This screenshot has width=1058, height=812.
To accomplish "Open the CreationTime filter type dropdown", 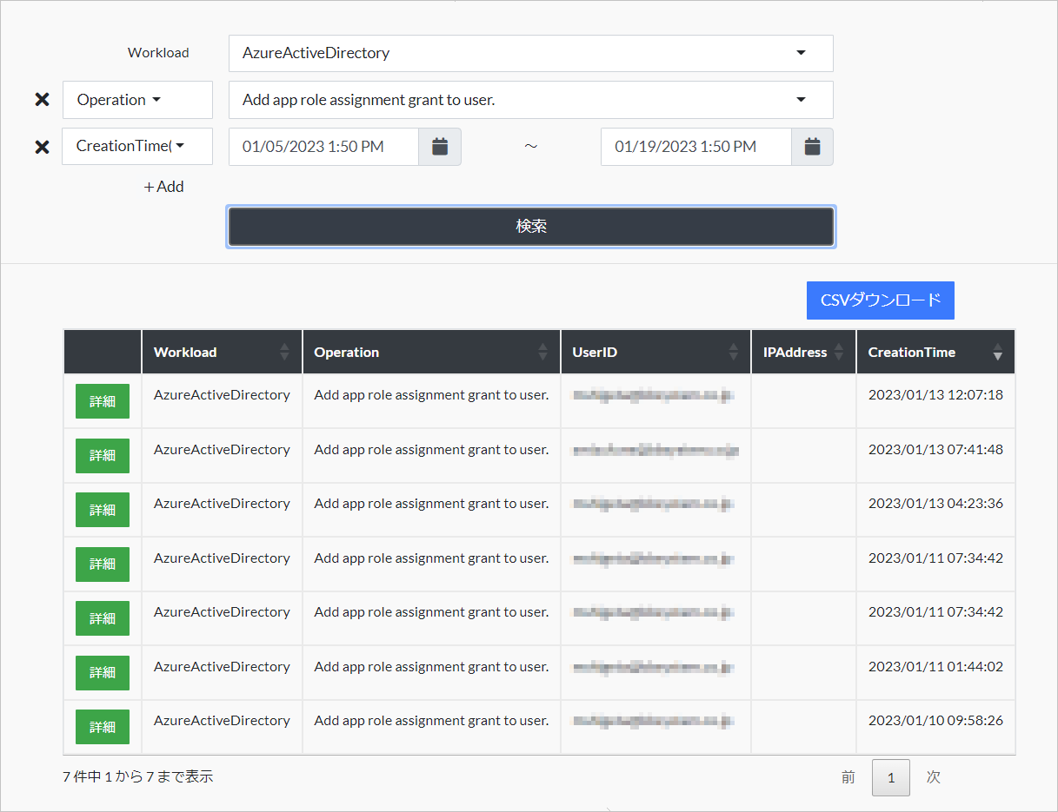I will (137, 147).
